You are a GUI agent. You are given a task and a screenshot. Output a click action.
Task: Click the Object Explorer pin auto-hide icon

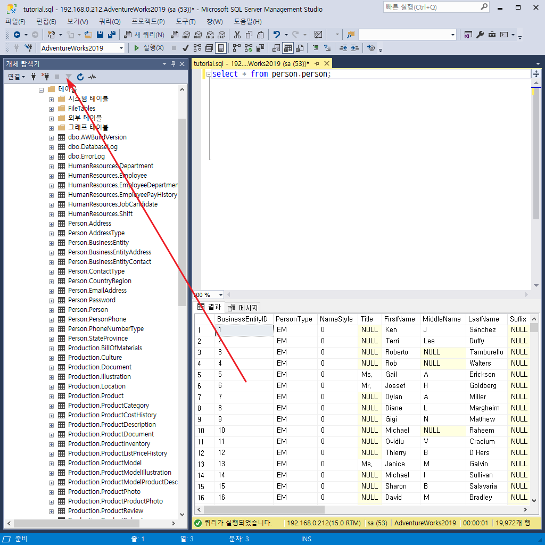click(x=173, y=64)
